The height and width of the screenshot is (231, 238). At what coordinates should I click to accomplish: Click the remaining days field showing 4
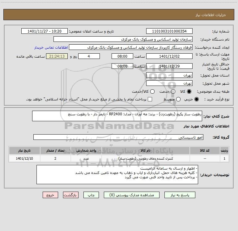click(x=89, y=56)
